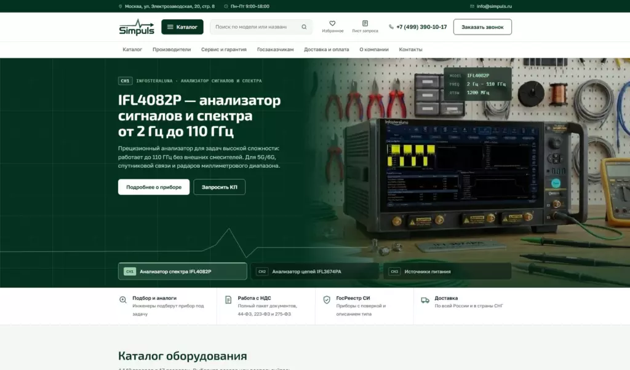Open О компании menu item
Screen dimensions: 630x370
point(373,49)
